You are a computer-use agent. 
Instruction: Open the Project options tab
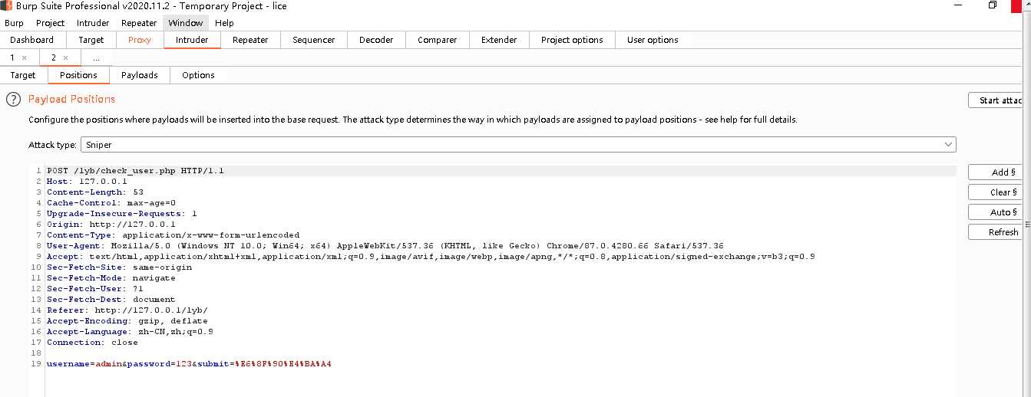tap(572, 40)
